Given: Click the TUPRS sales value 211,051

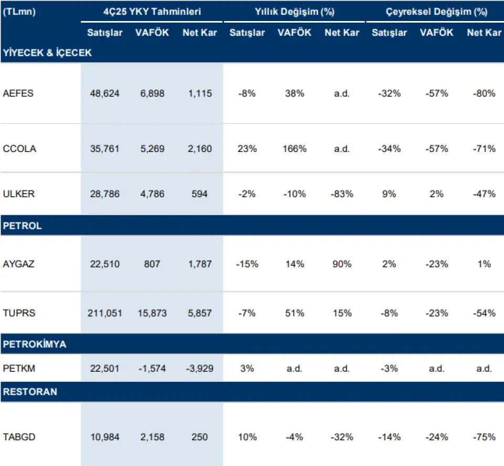Looking at the screenshot, I should [x=105, y=313].
